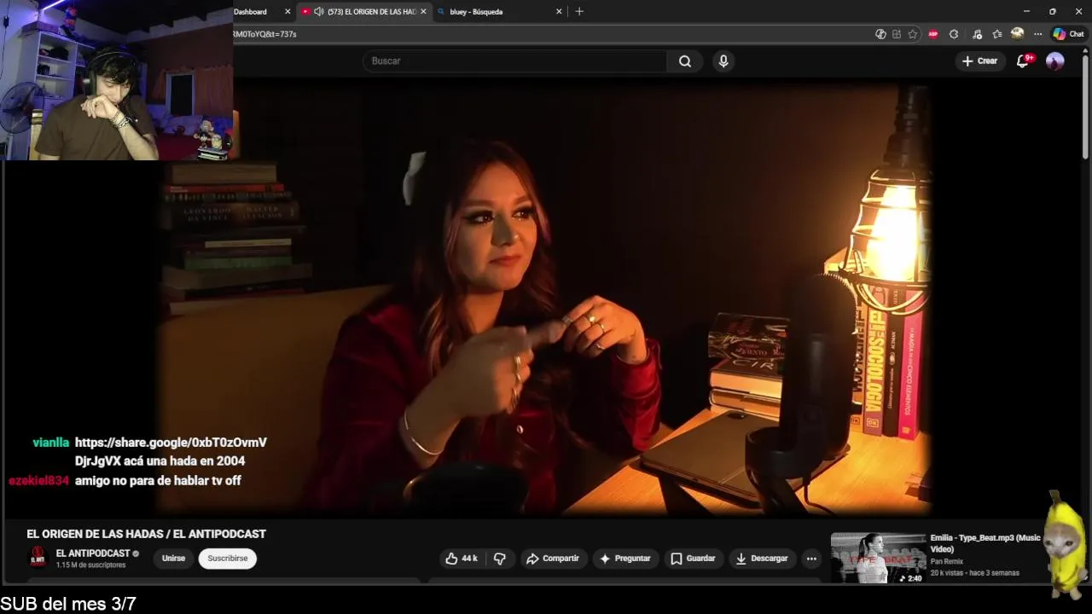This screenshot has height=614, width=1092.
Task: Like the video with thumbs up
Action: [x=462, y=559]
